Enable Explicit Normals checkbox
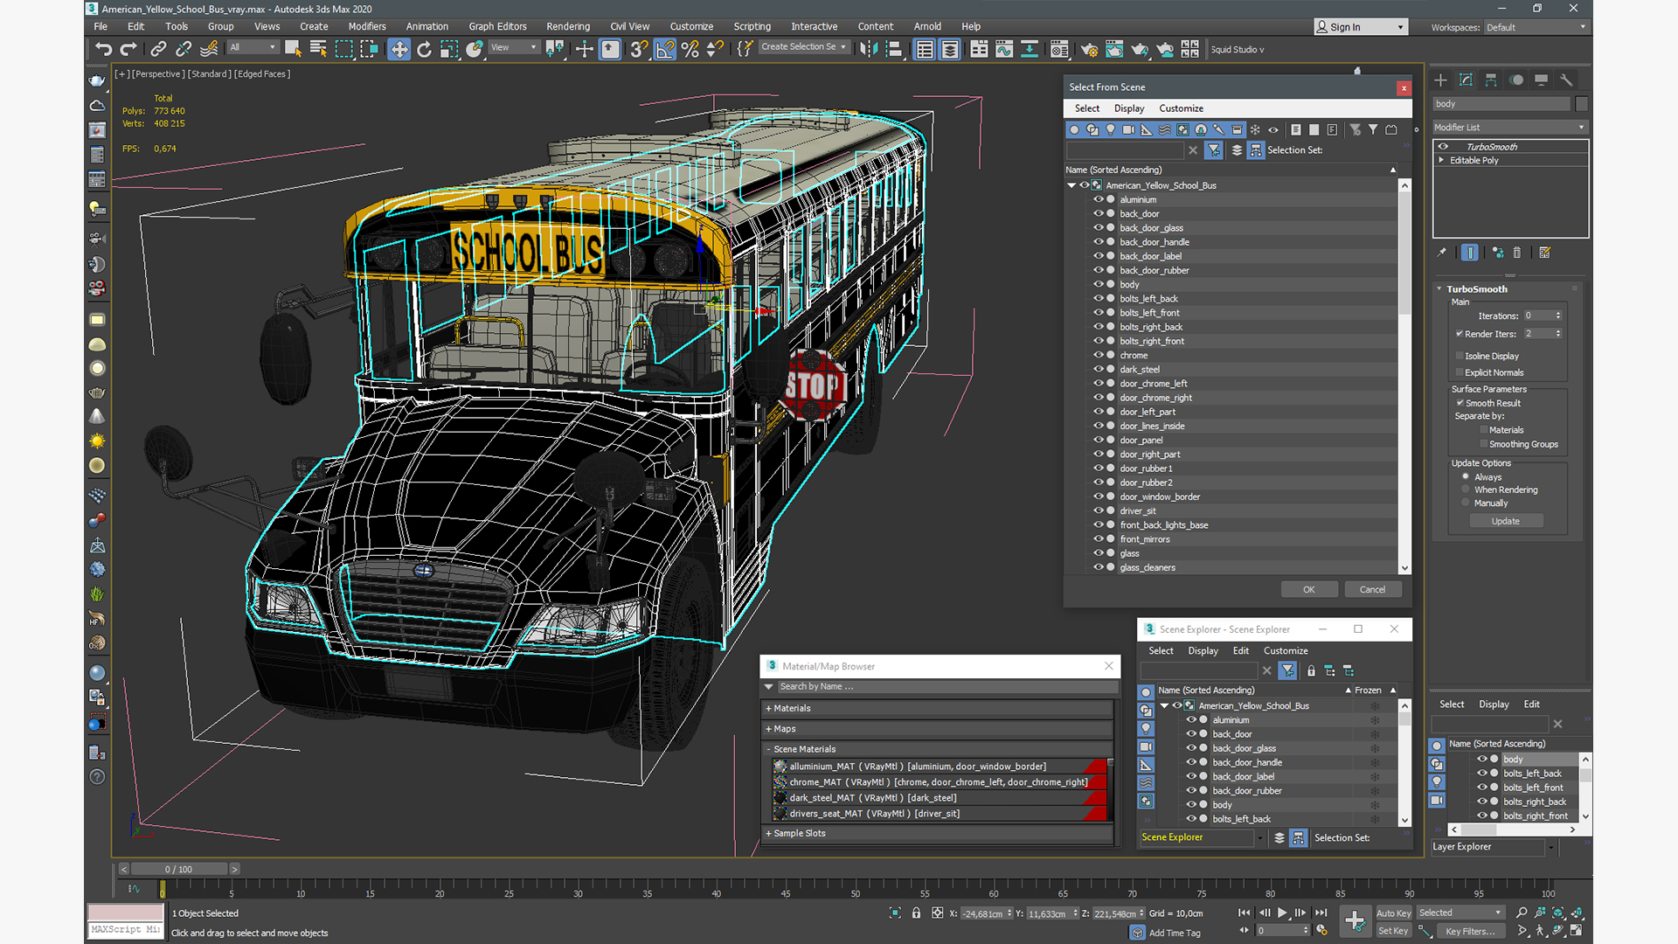1678x944 pixels. tap(1460, 372)
